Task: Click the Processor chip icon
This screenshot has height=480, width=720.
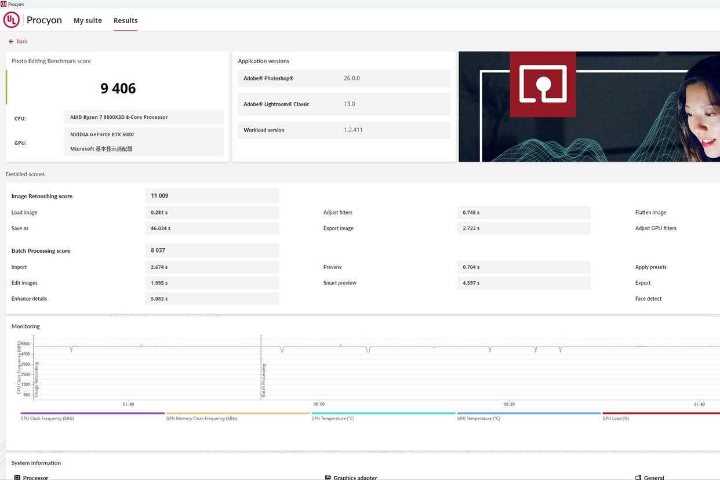Action: click(x=17, y=477)
